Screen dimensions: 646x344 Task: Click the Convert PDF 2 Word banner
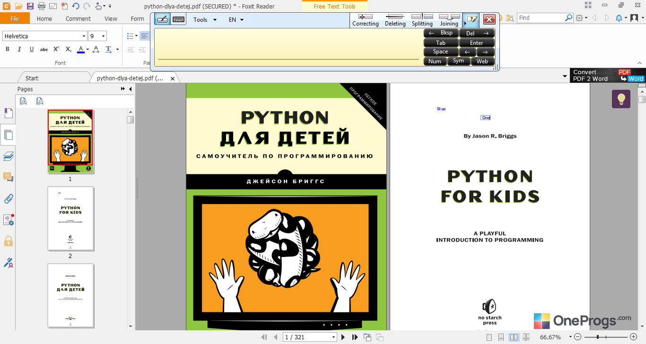(x=608, y=76)
